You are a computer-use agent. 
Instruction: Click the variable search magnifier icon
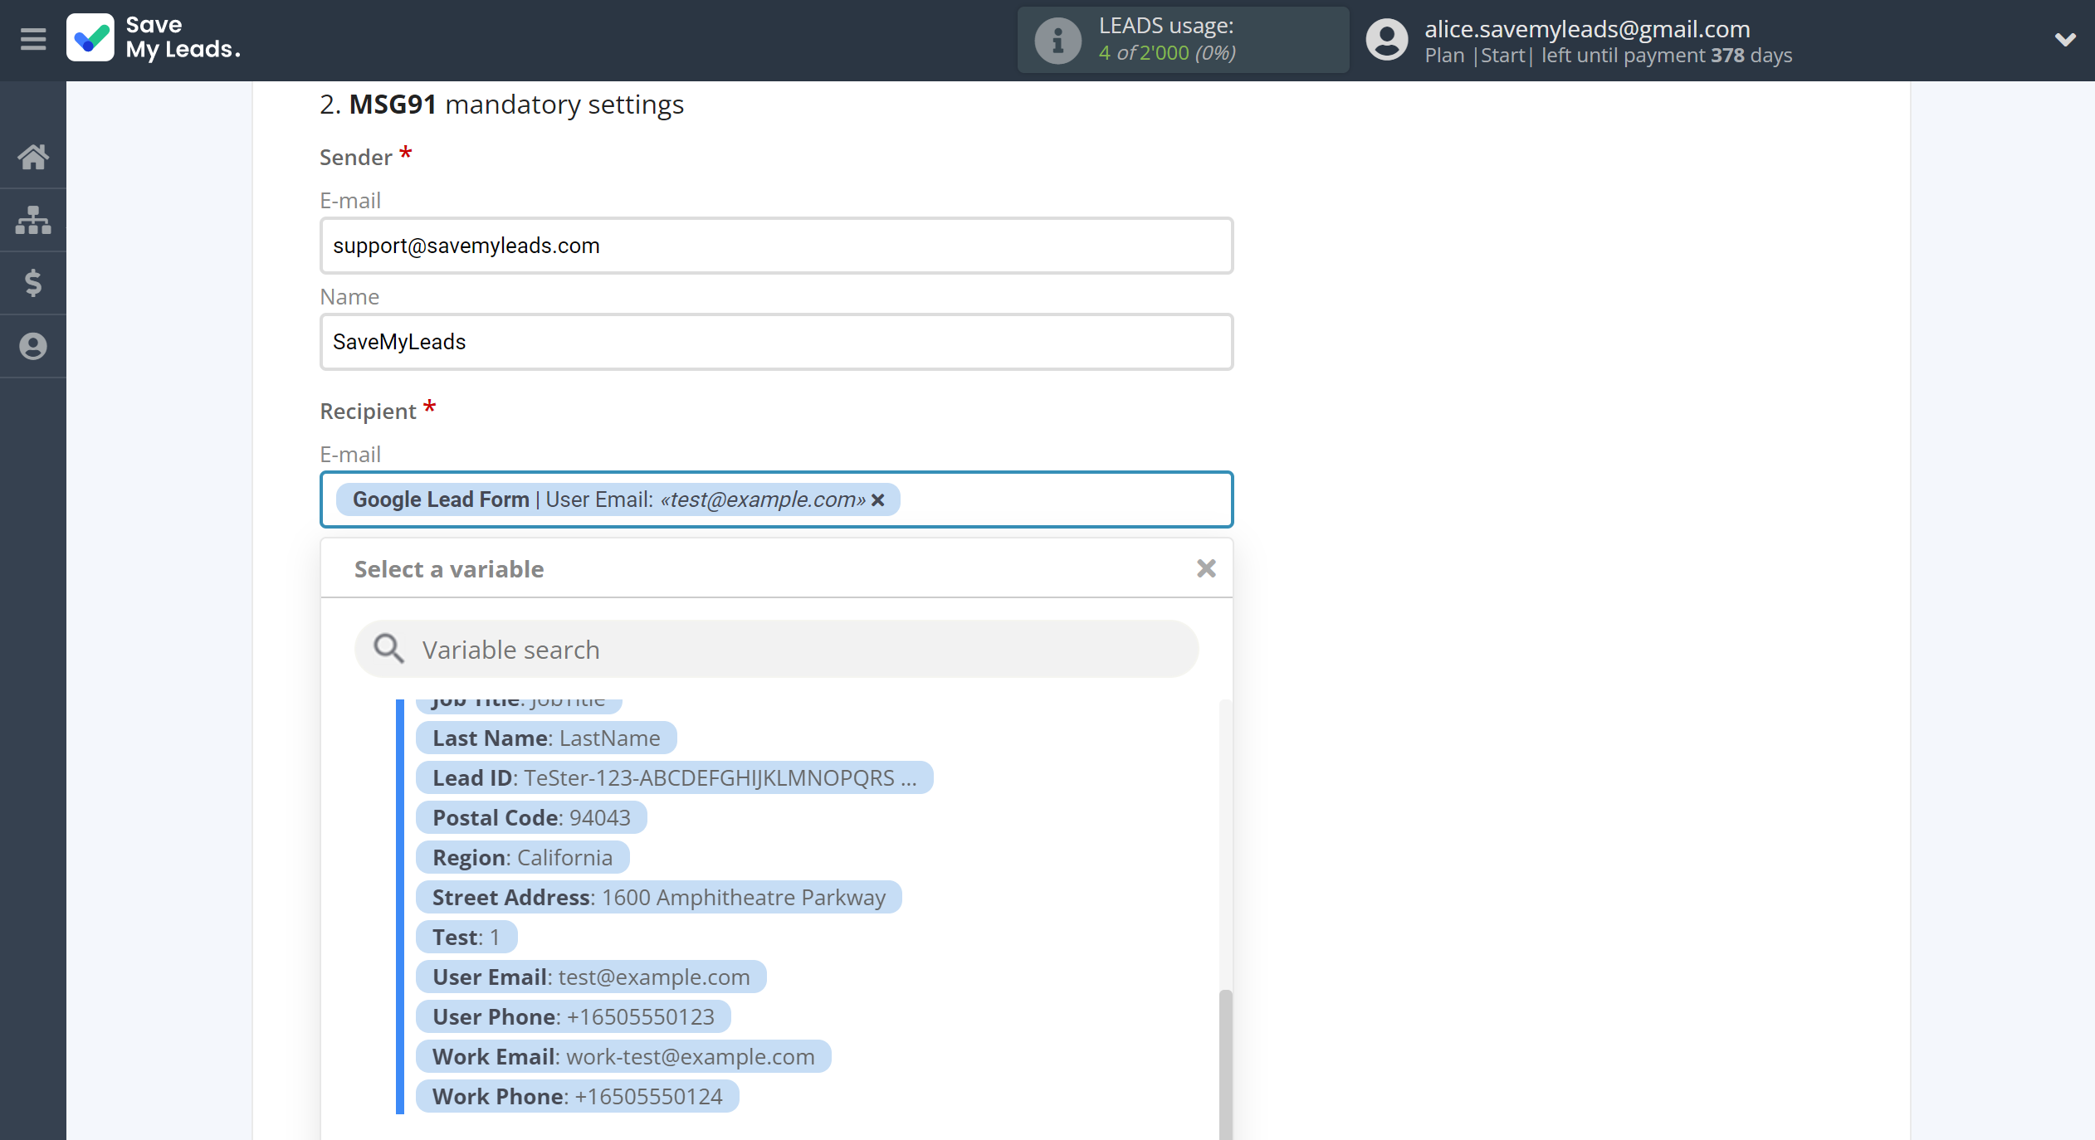coord(388,649)
